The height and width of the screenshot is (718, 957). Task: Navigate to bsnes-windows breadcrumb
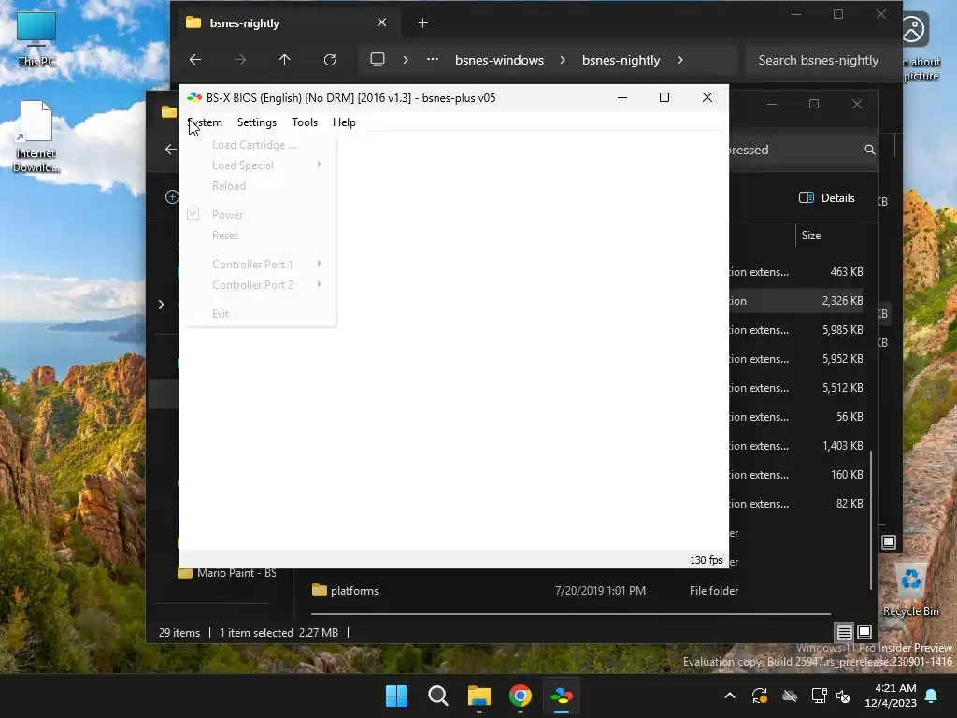coord(499,60)
